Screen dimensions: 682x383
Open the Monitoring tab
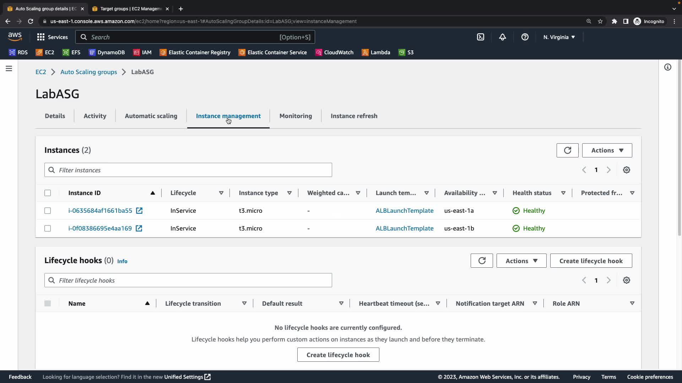(296, 116)
